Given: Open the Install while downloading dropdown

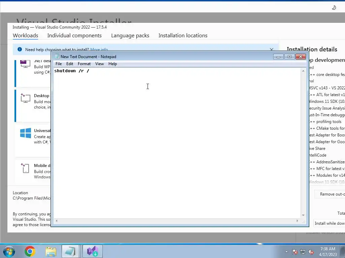Looking at the screenshot, I should 329,223.
